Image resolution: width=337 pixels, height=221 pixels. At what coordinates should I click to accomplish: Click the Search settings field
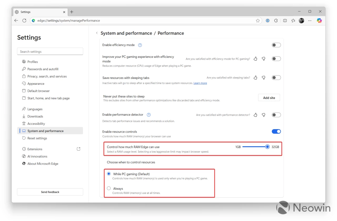click(50, 51)
